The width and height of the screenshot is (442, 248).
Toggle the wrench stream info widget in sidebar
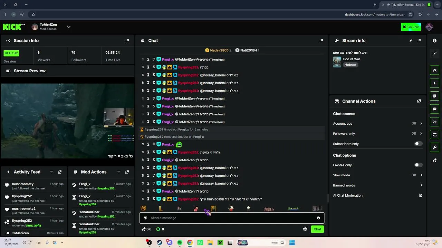pos(435,147)
